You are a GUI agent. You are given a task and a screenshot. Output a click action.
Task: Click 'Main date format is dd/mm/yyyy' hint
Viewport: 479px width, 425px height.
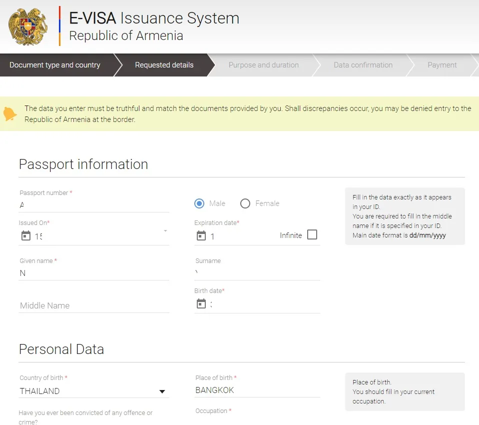(x=399, y=235)
